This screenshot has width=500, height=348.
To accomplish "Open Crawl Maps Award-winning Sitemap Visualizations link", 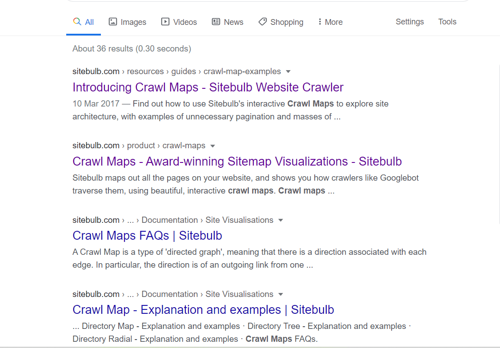I will 237,162.
